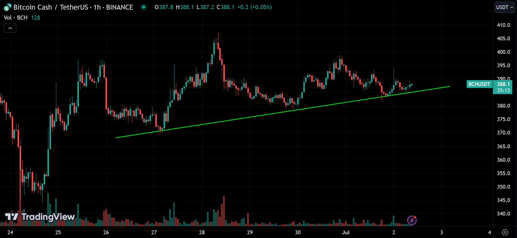Collapse the indicator legend with the chevron

click(x=10, y=28)
